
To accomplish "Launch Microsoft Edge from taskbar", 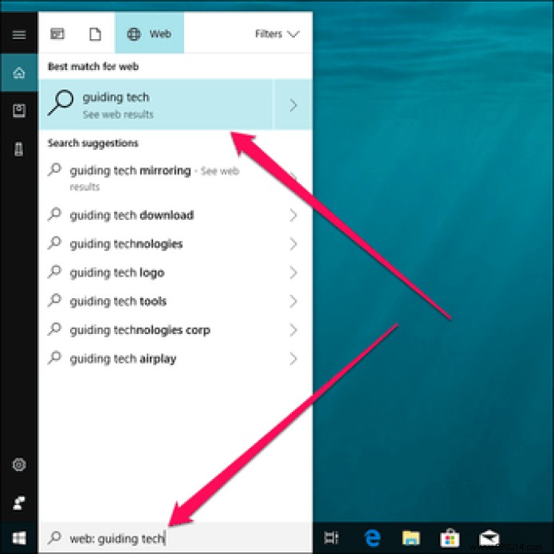I will point(372,538).
